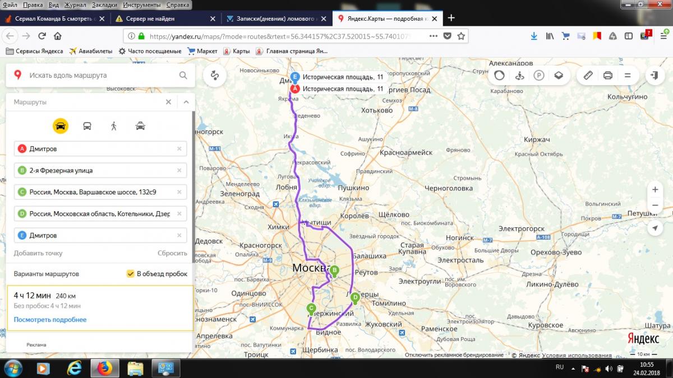This screenshot has width=673, height=378.
Task: Click green waypoint marker C on map
Action: click(x=311, y=308)
